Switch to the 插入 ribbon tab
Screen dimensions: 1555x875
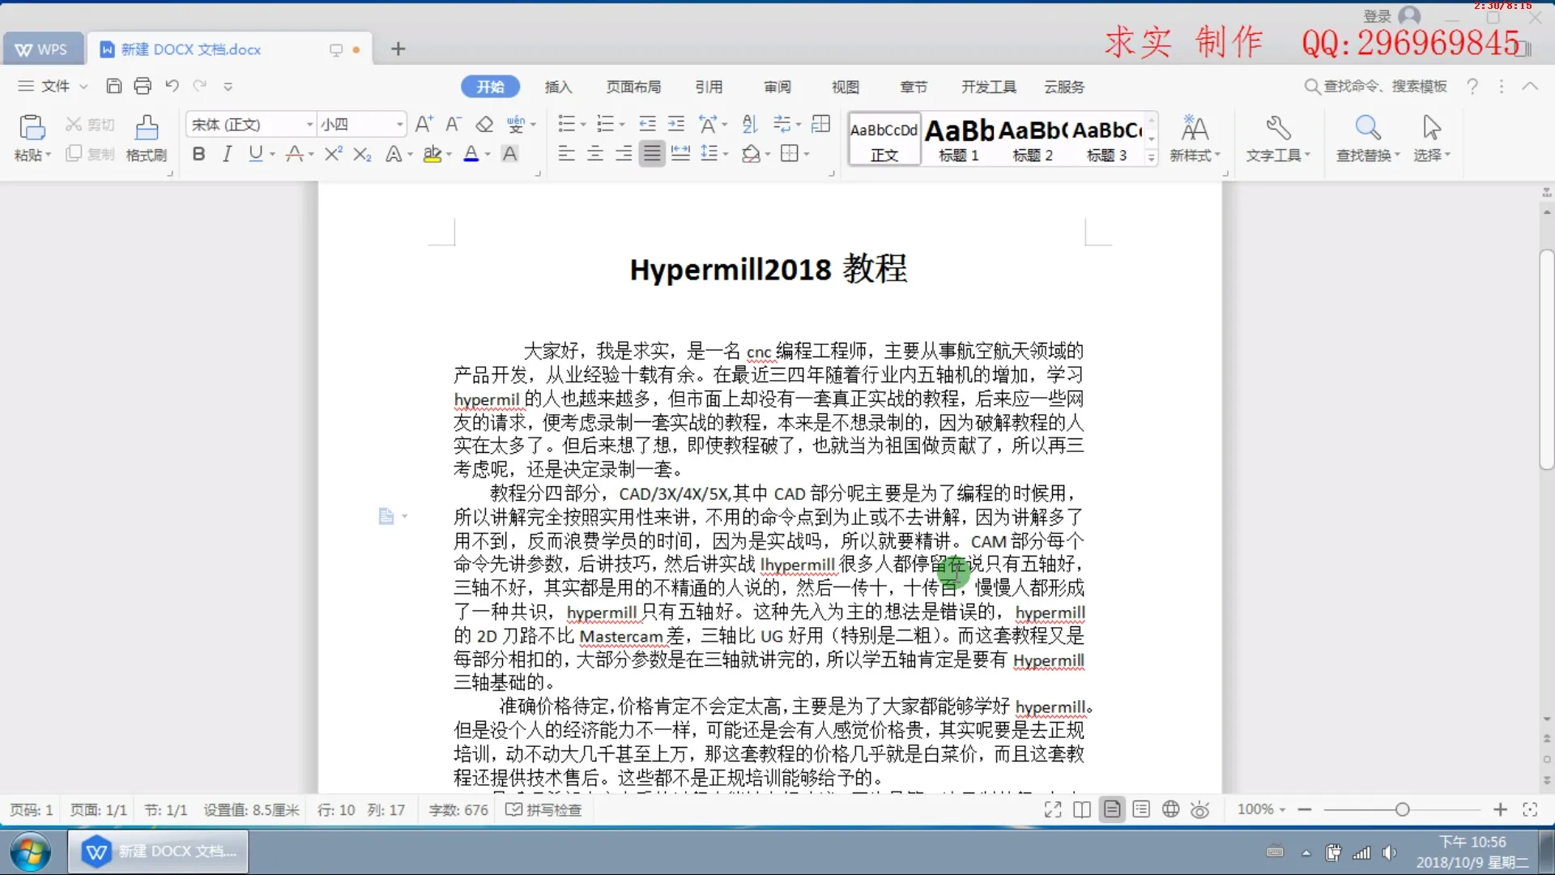point(559,86)
